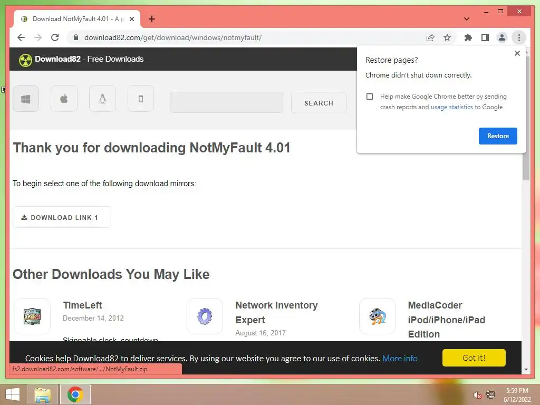
Task: Reload the current page
Action: 55,37
